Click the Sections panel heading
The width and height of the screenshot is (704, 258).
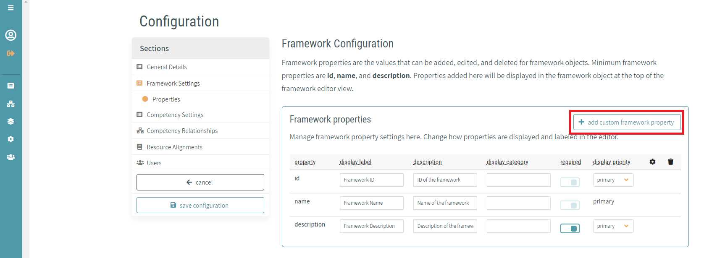coord(200,48)
